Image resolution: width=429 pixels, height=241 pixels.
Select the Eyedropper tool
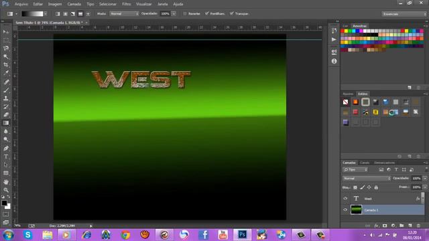tap(6, 73)
